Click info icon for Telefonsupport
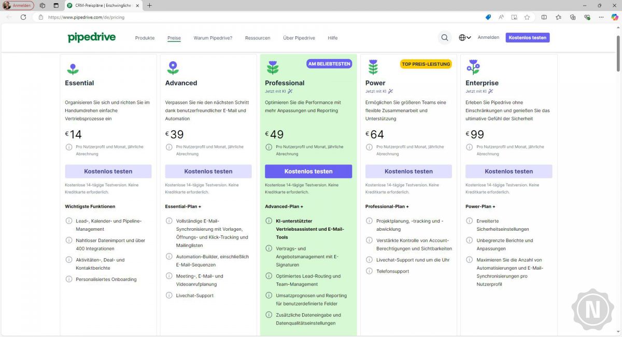The width and height of the screenshot is (622, 337). (369, 271)
